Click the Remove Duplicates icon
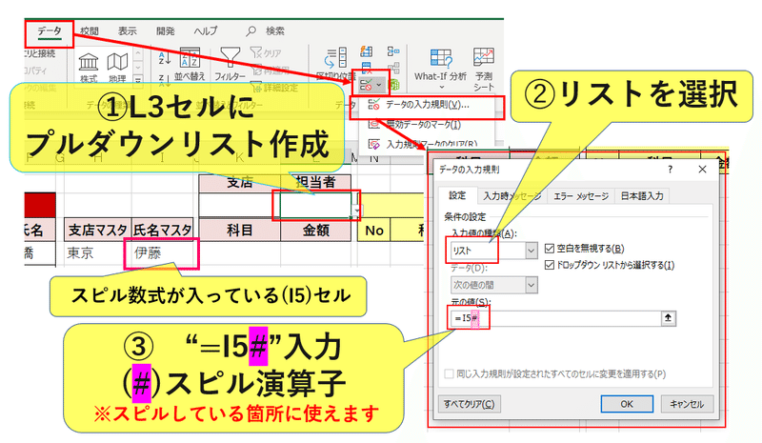Viewport: 762px width, 443px height. pyautogui.click(x=367, y=69)
